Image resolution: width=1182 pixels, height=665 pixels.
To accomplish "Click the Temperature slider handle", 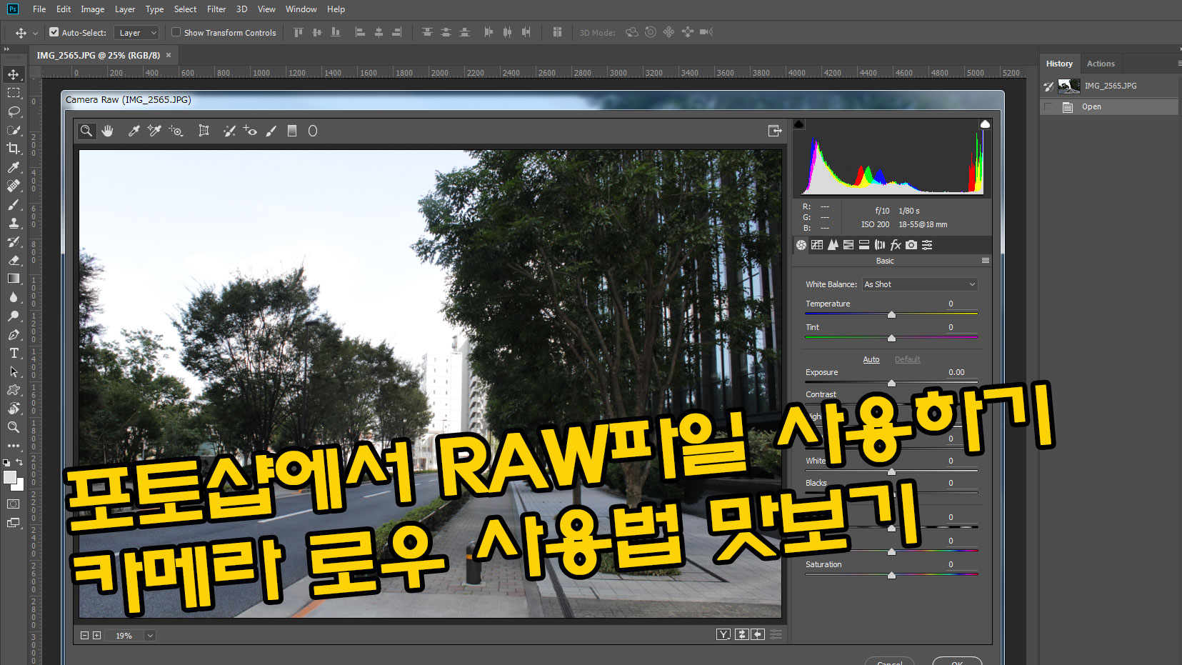I will [x=891, y=314].
